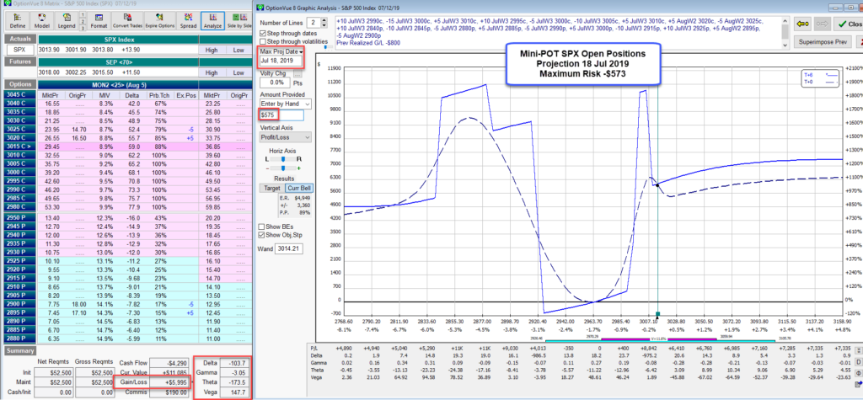The height and width of the screenshot is (400, 863).
Task: Click the Close button in Graphic Analysis
Action: pyautogui.click(x=848, y=24)
